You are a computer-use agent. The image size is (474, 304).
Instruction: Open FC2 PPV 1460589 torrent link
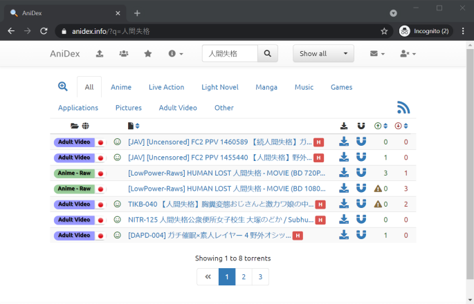tap(220, 142)
